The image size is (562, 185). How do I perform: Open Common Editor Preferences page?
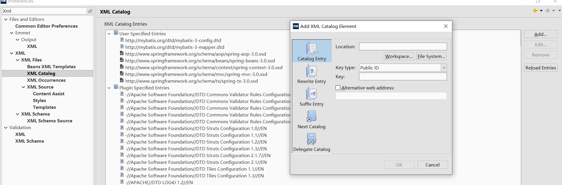click(x=46, y=26)
